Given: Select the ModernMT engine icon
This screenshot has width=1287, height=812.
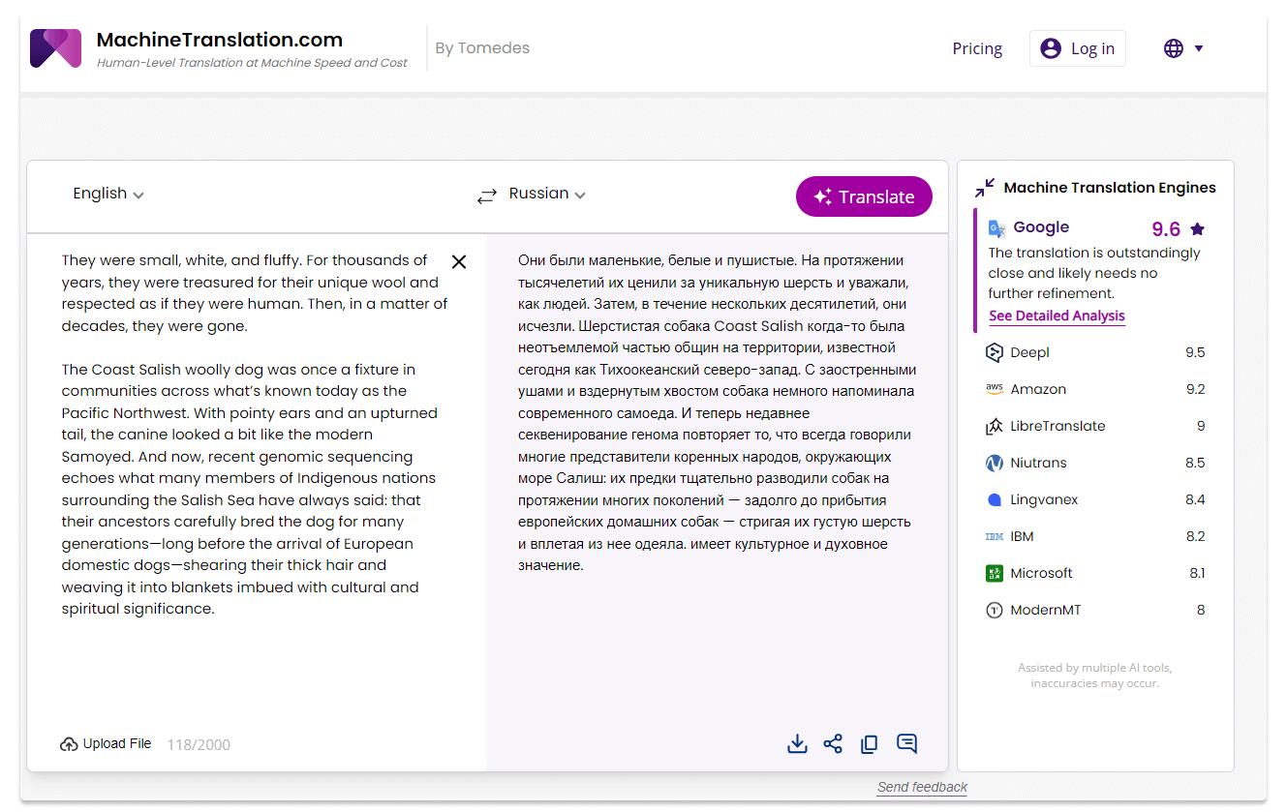Looking at the screenshot, I should pyautogui.click(x=994, y=610).
